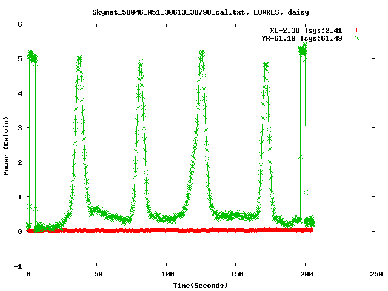
Task: Click the 3 tick label on y-axis
Action: (20, 129)
